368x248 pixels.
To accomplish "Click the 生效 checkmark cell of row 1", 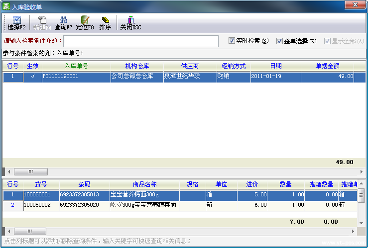I will pos(33,77).
